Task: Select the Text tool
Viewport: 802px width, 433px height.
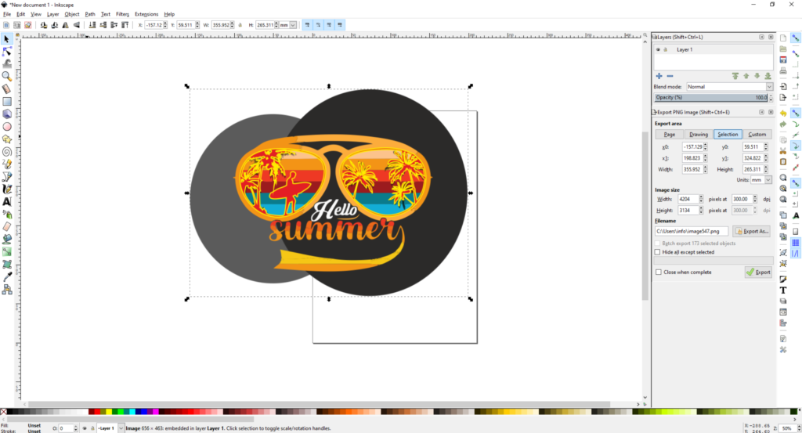Action: click(7, 201)
